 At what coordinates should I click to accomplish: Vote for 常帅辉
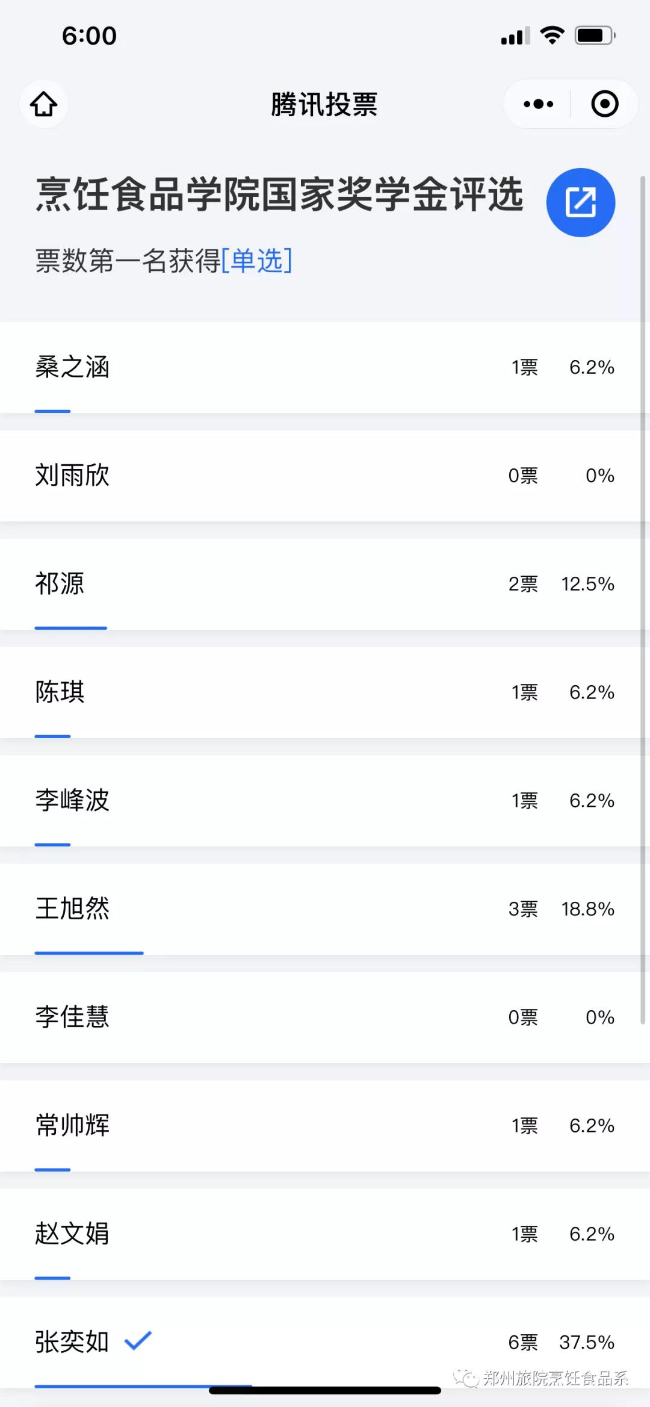pos(72,1126)
